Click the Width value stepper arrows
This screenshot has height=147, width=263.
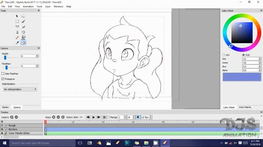pyautogui.click(x=37, y=56)
